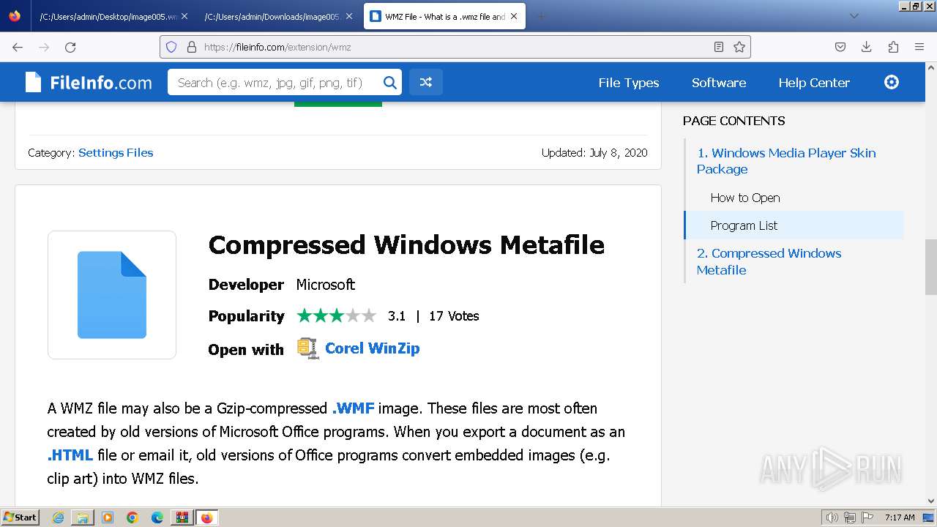
Task: Close the WMZ File tab
Action: coord(514,16)
